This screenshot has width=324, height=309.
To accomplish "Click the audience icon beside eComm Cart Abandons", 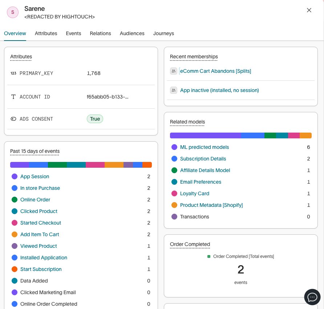I will point(174,71).
